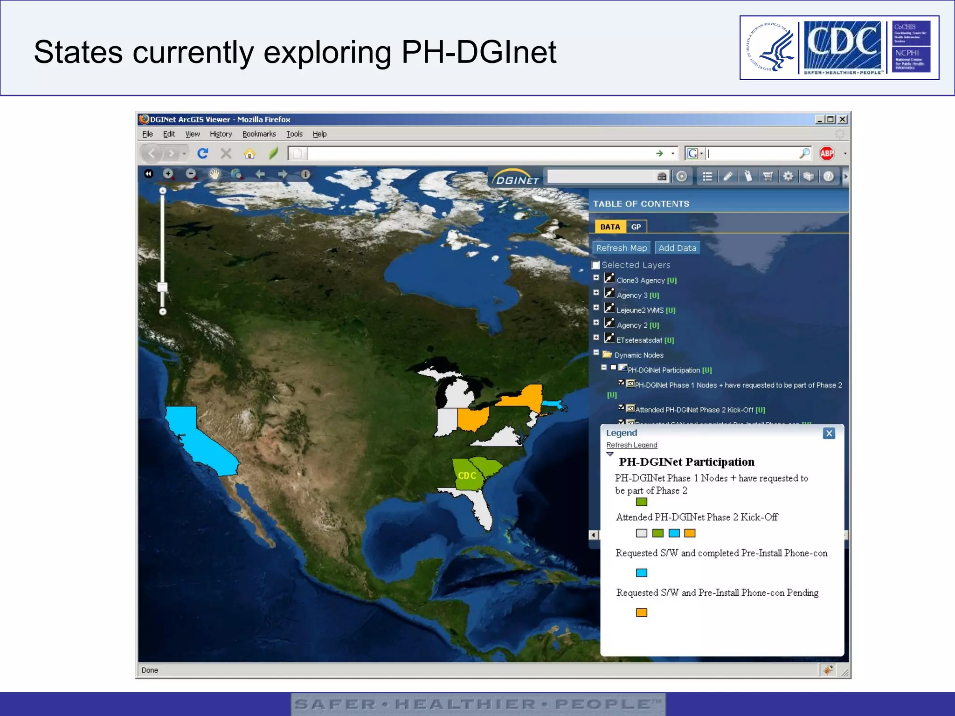
Task: Select the identify info tool
Action: [305, 174]
